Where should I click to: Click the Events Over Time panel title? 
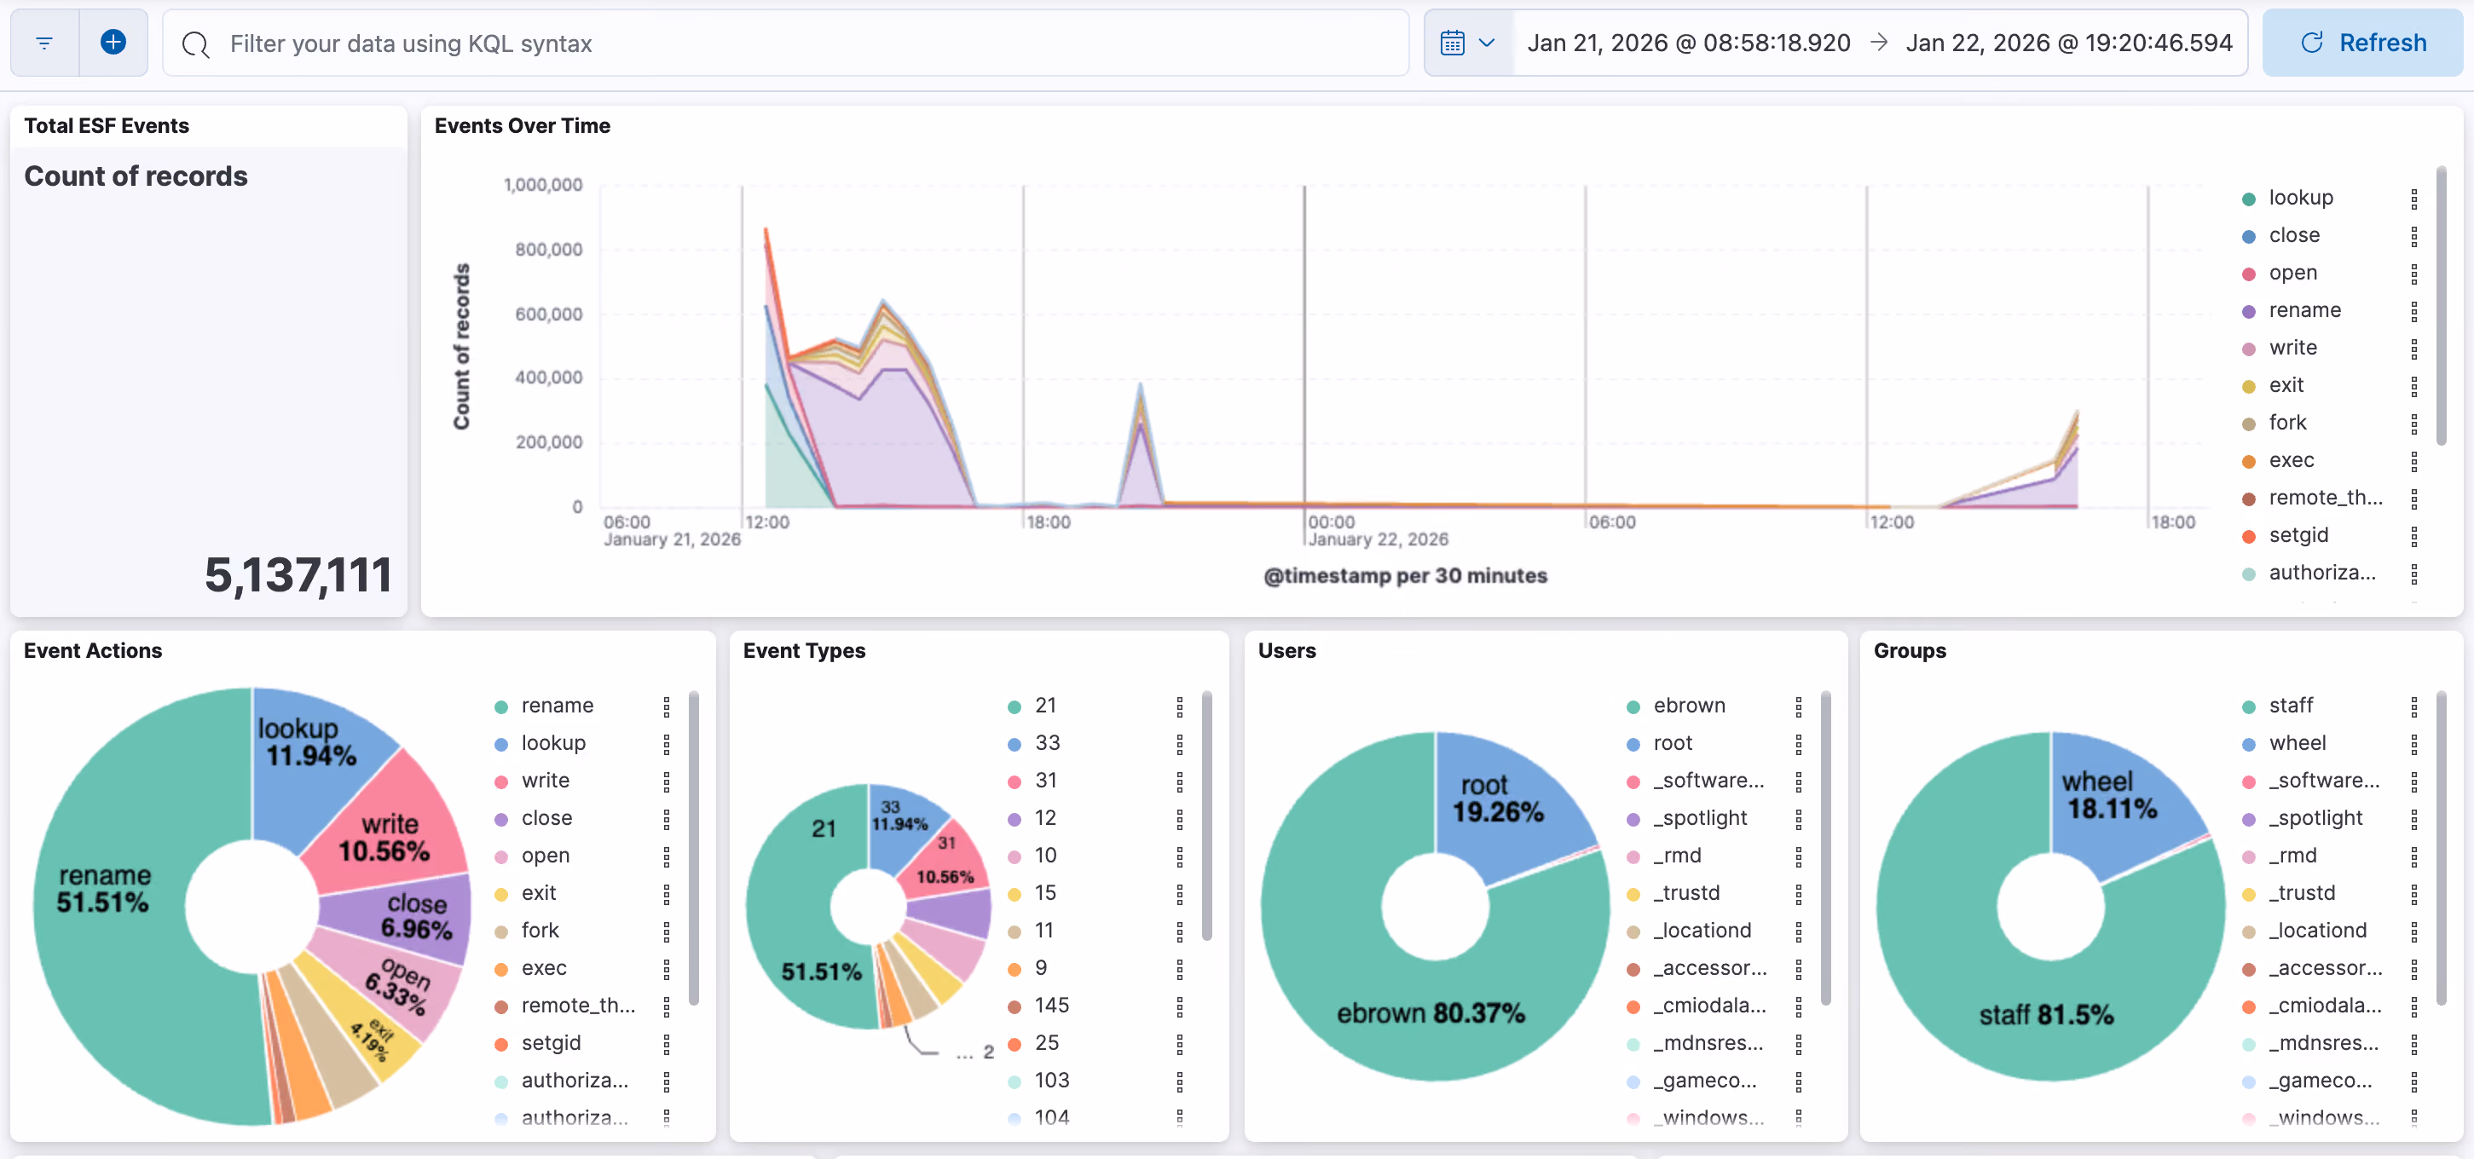coord(522,126)
